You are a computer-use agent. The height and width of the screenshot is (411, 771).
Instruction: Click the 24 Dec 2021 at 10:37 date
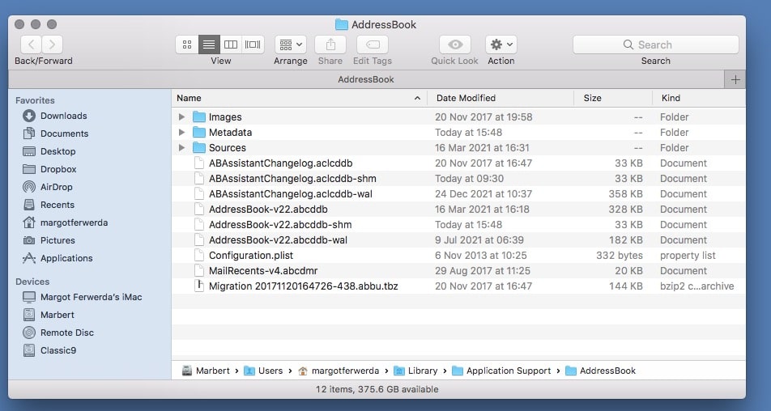[483, 194]
